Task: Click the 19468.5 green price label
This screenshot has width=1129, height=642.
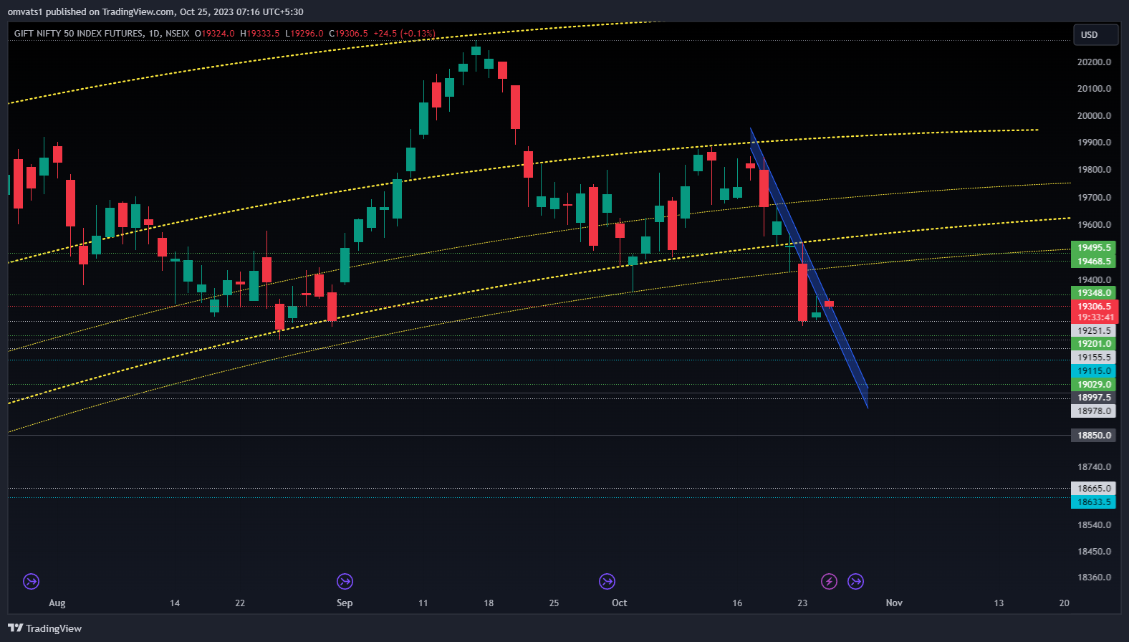Action: pyautogui.click(x=1093, y=262)
